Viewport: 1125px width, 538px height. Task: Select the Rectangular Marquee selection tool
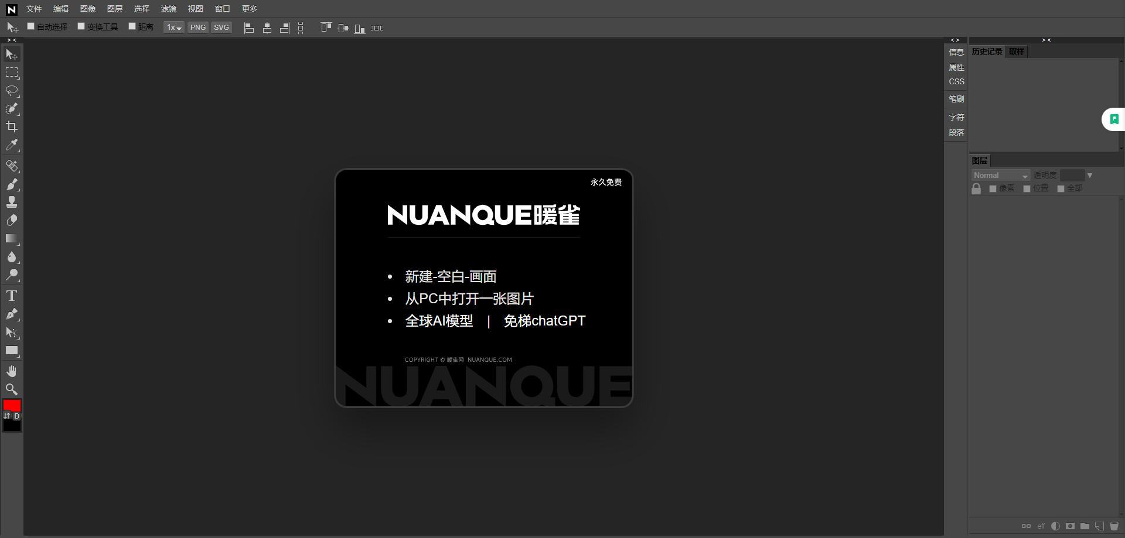coord(12,73)
